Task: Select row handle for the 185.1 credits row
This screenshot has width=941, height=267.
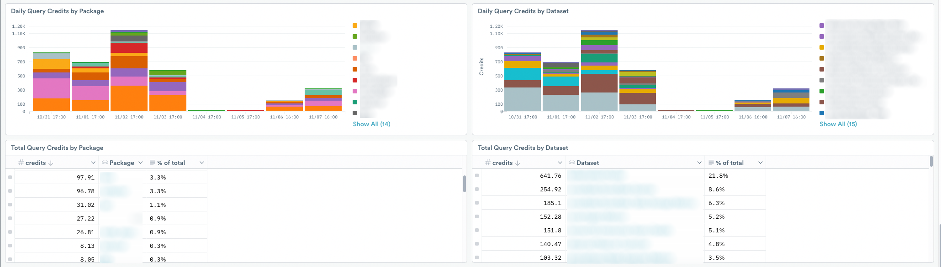Action: [477, 203]
